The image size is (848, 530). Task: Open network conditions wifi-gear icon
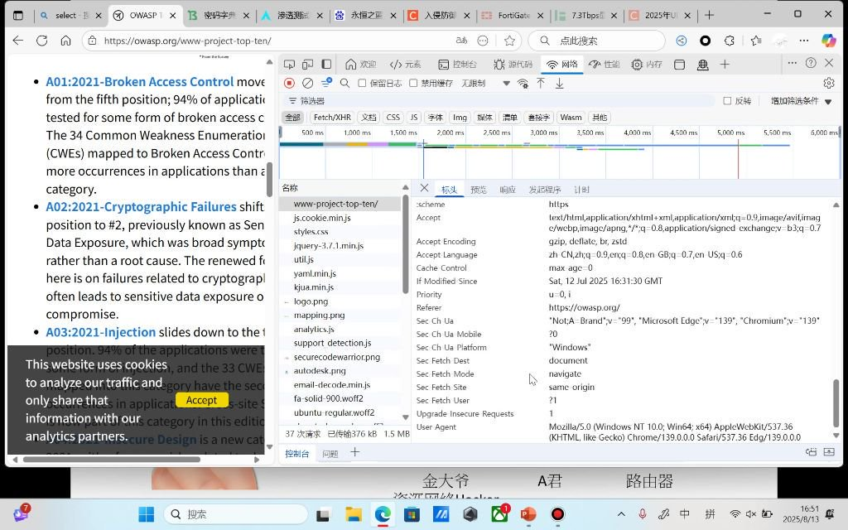coord(523,84)
